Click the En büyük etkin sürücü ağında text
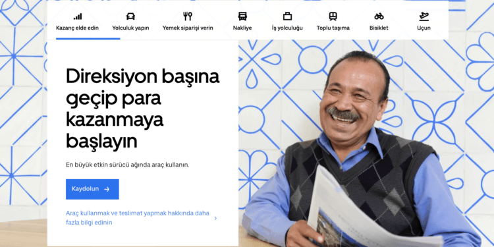This screenshot has width=494, height=247. (x=128, y=165)
